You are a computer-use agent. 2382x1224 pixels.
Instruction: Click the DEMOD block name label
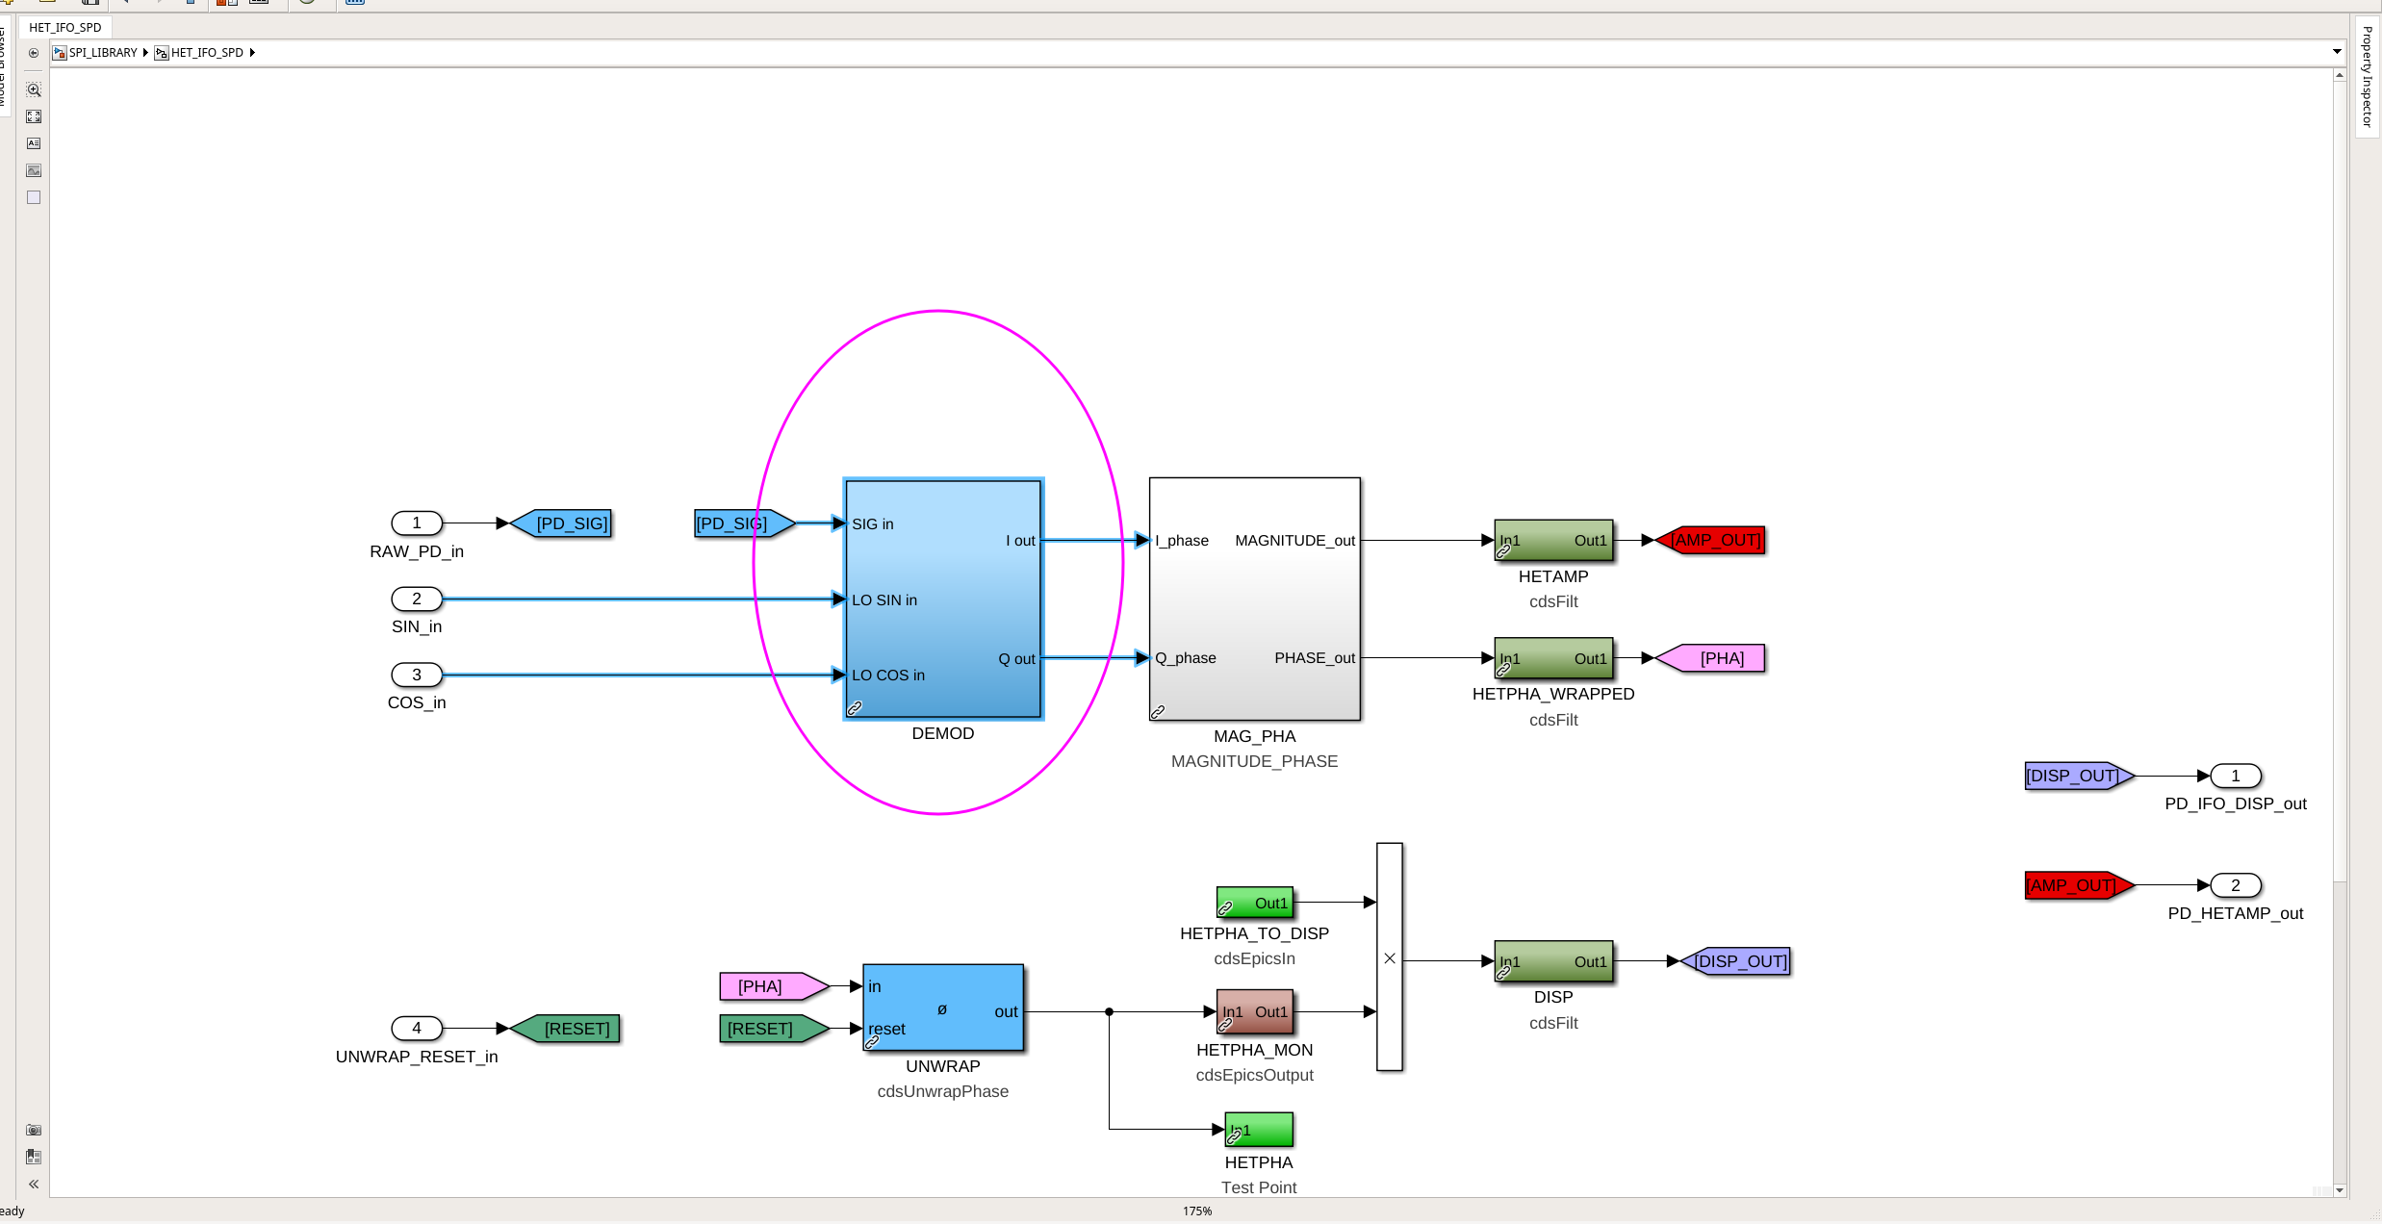[x=943, y=733]
